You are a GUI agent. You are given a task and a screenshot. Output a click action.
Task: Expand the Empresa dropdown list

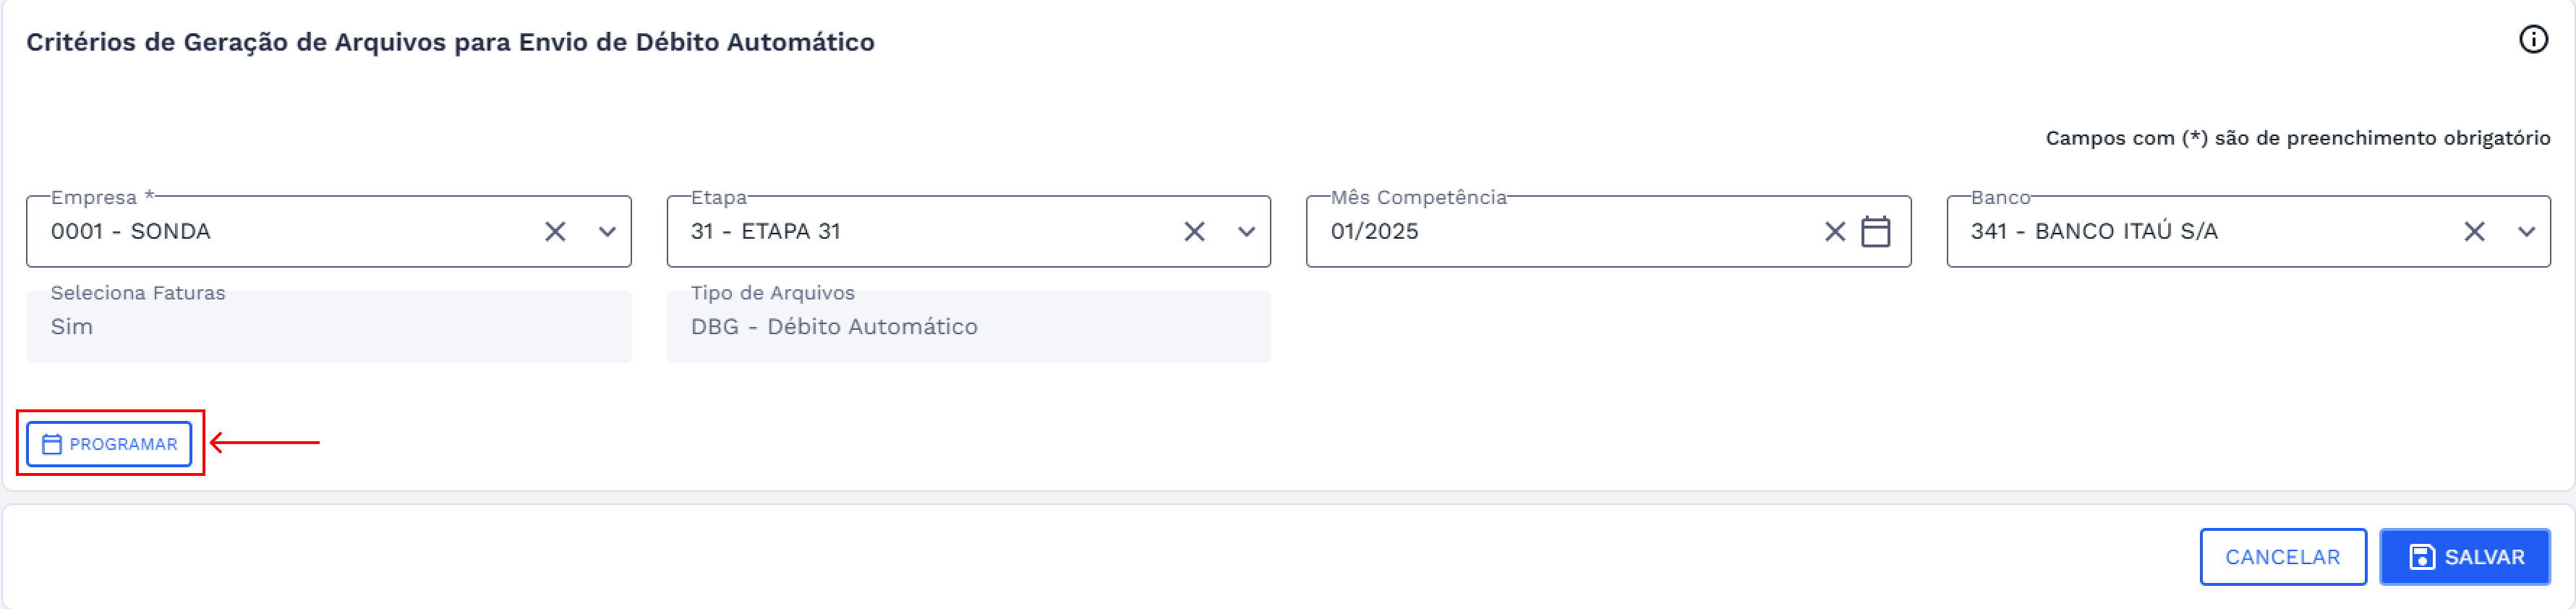pyautogui.click(x=607, y=232)
